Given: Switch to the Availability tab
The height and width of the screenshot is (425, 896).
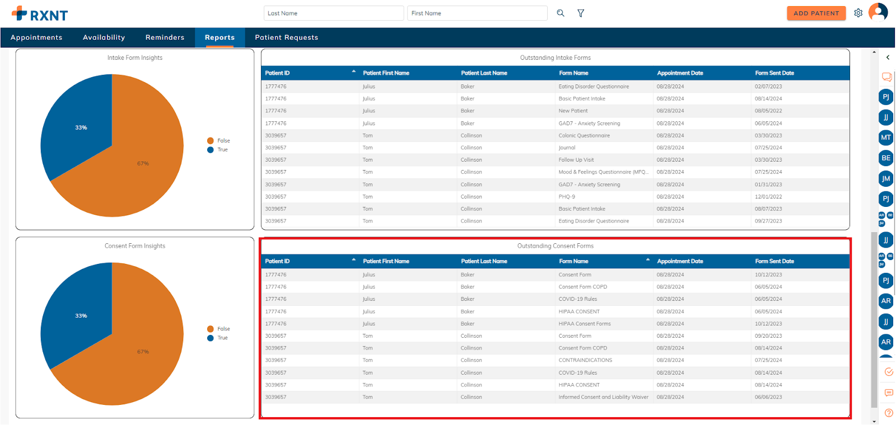Looking at the screenshot, I should 104,37.
